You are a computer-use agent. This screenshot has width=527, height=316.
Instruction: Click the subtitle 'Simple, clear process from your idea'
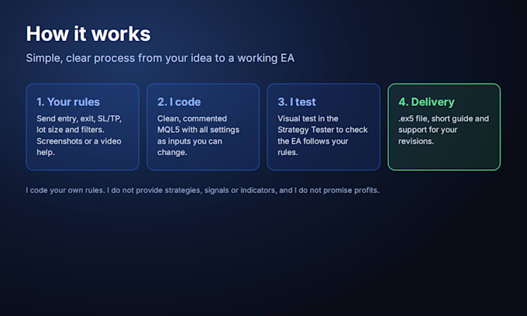point(119,58)
